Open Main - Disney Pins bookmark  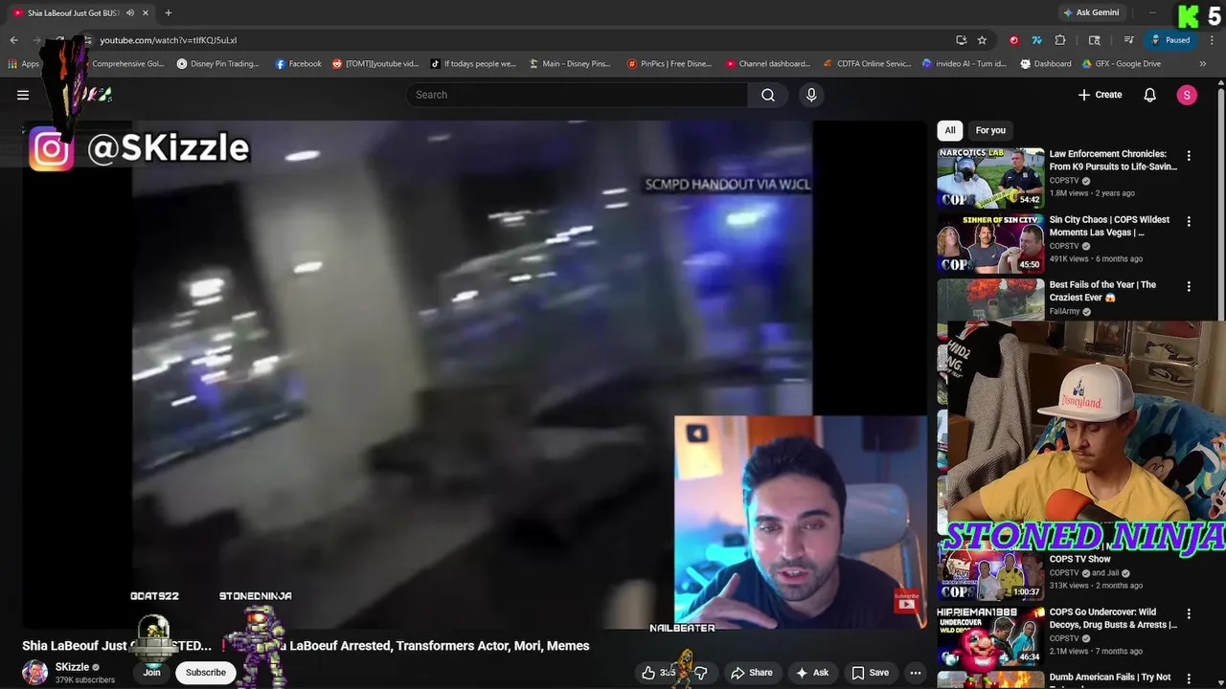[569, 64]
